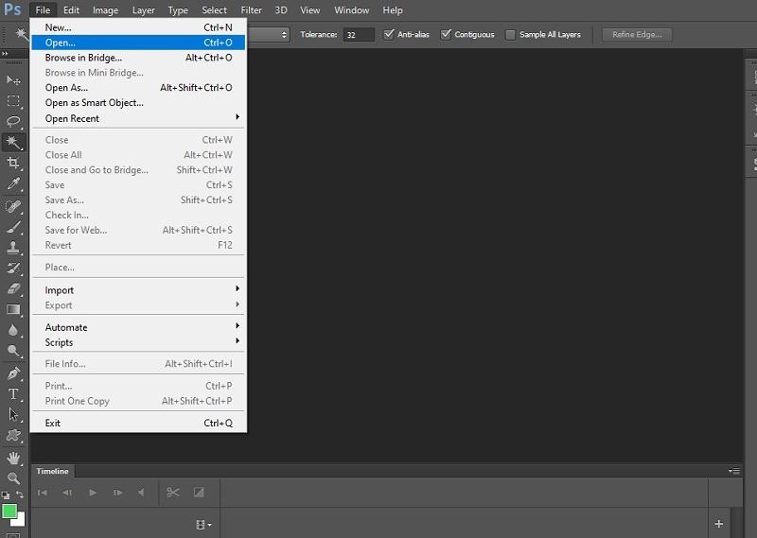
Task: Go to first frame in timeline
Action: tap(43, 493)
